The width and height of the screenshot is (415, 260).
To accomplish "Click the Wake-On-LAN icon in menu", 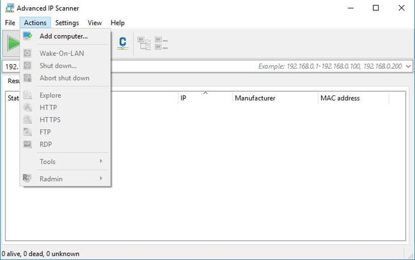I will point(27,53).
